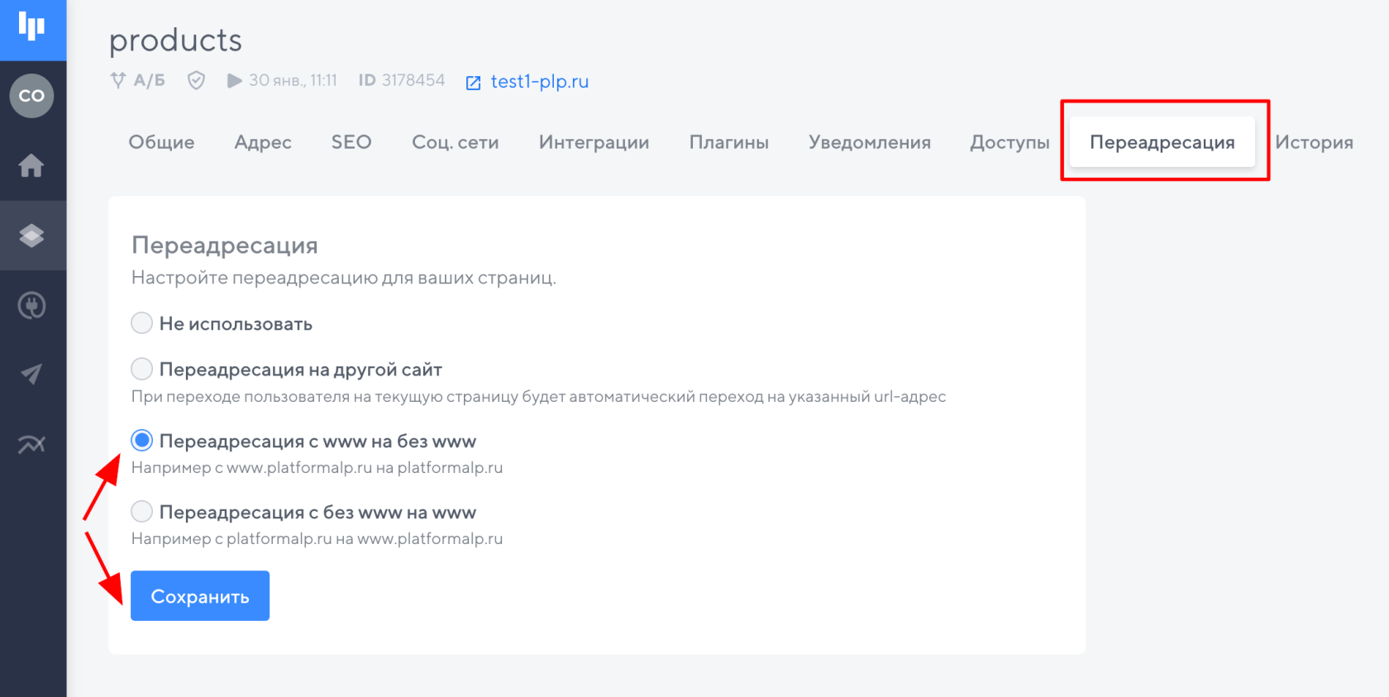Open the layers pages icon in sidebar

[31, 236]
